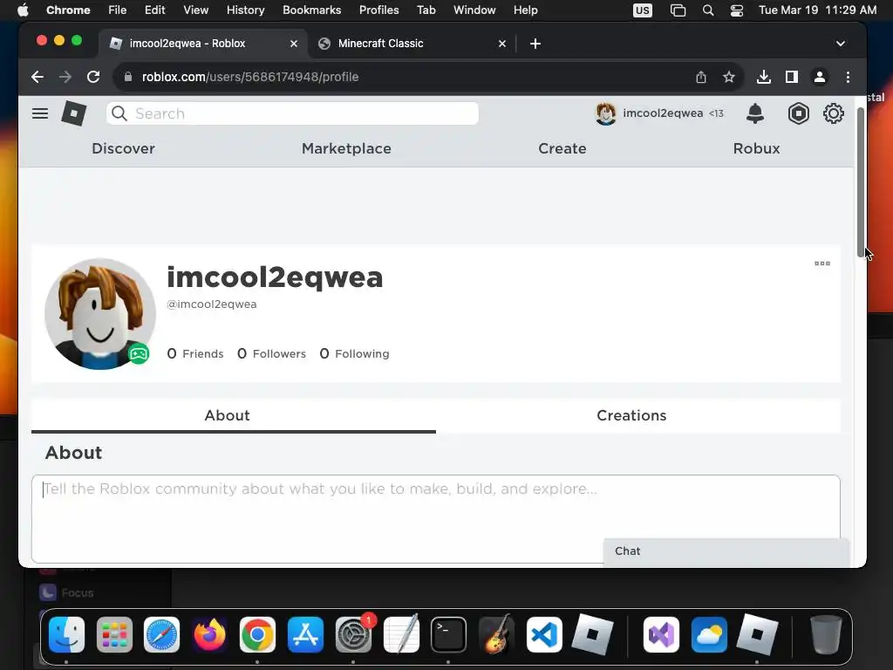The width and height of the screenshot is (893, 670).
Task: Click the clock showing Tue Mar 19 11:29 AM
Action: [x=817, y=10]
